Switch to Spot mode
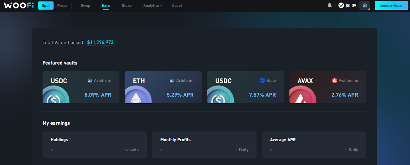Viewport: 410px width, 165px height. pos(46,6)
